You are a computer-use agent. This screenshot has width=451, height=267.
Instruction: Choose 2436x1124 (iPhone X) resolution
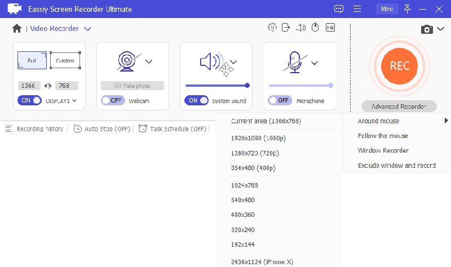pos(262,262)
